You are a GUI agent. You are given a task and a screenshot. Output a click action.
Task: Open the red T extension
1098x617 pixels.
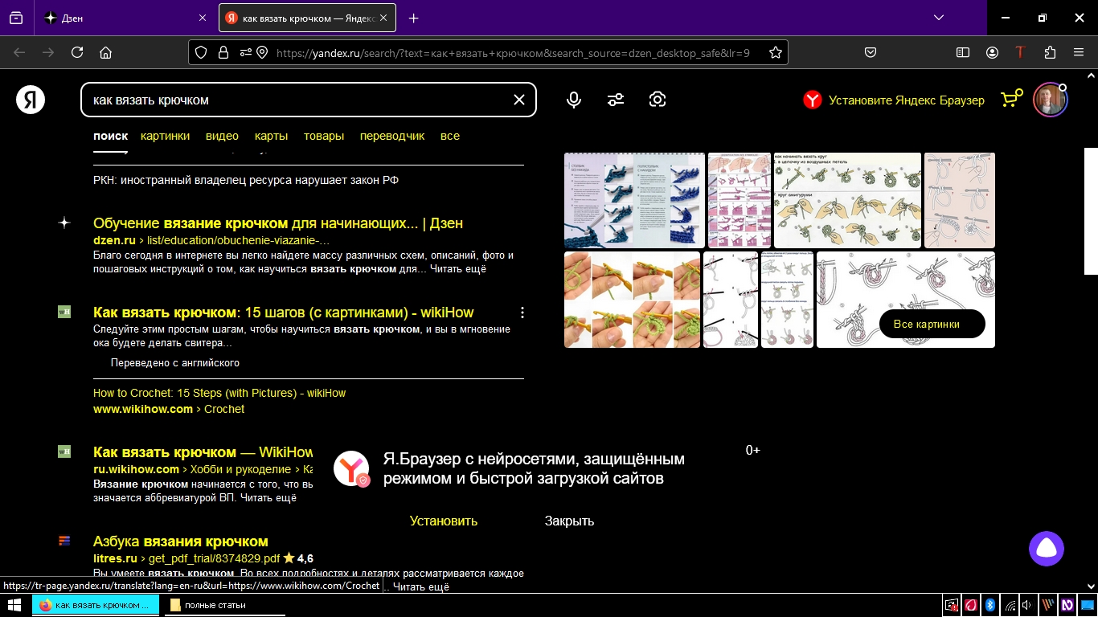(1021, 52)
